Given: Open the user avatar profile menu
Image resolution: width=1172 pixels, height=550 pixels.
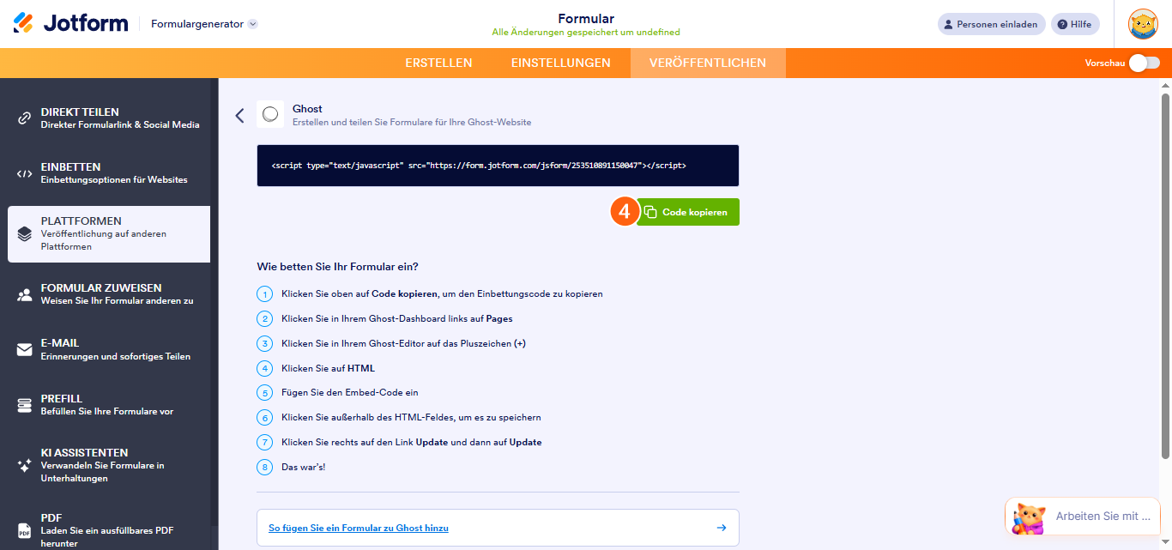Looking at the screenshot, I should point(1143,24).
